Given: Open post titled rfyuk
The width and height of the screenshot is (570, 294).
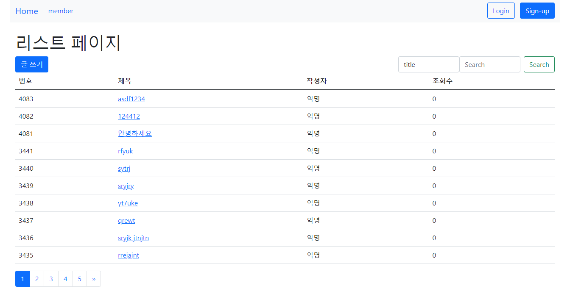Looking at the screenshot, I should pos(126,151).
